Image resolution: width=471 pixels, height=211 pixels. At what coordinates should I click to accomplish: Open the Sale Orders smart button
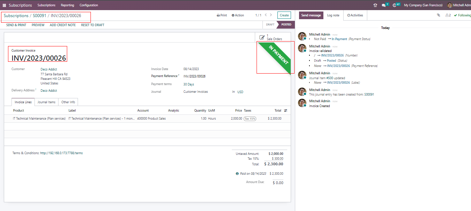[x=271, y=37]
